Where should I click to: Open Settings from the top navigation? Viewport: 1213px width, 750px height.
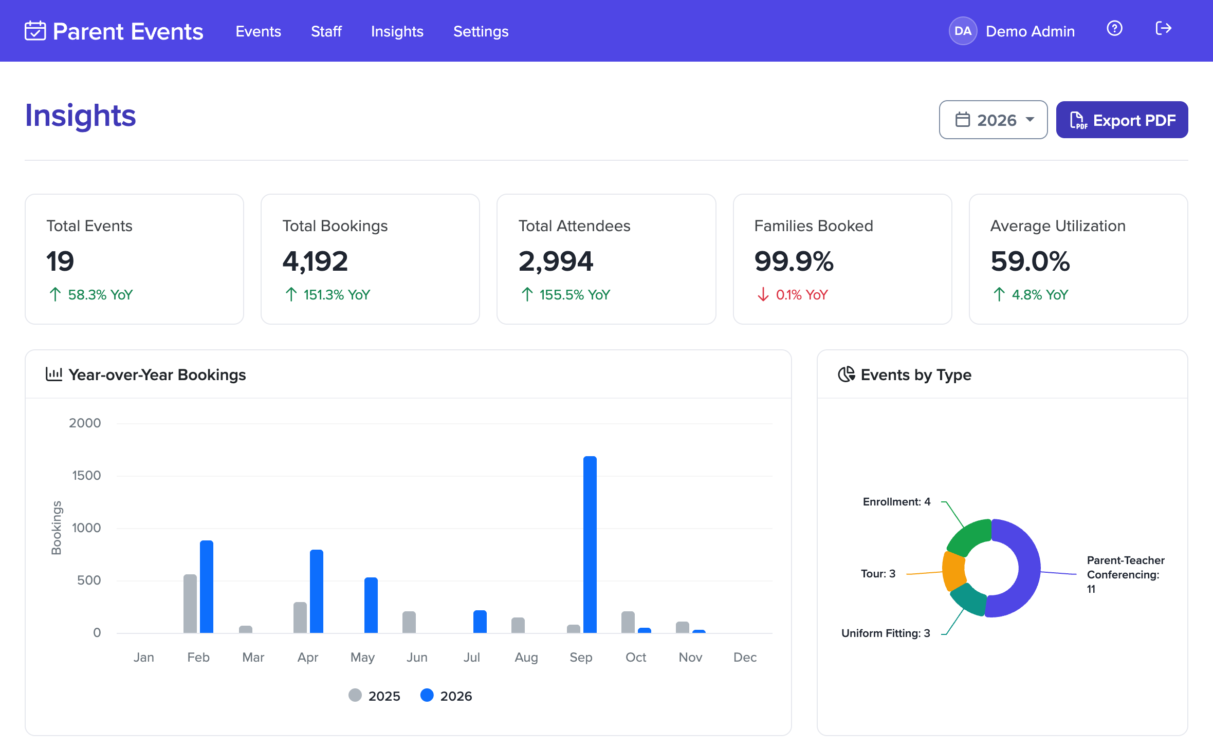coord(481,31)
